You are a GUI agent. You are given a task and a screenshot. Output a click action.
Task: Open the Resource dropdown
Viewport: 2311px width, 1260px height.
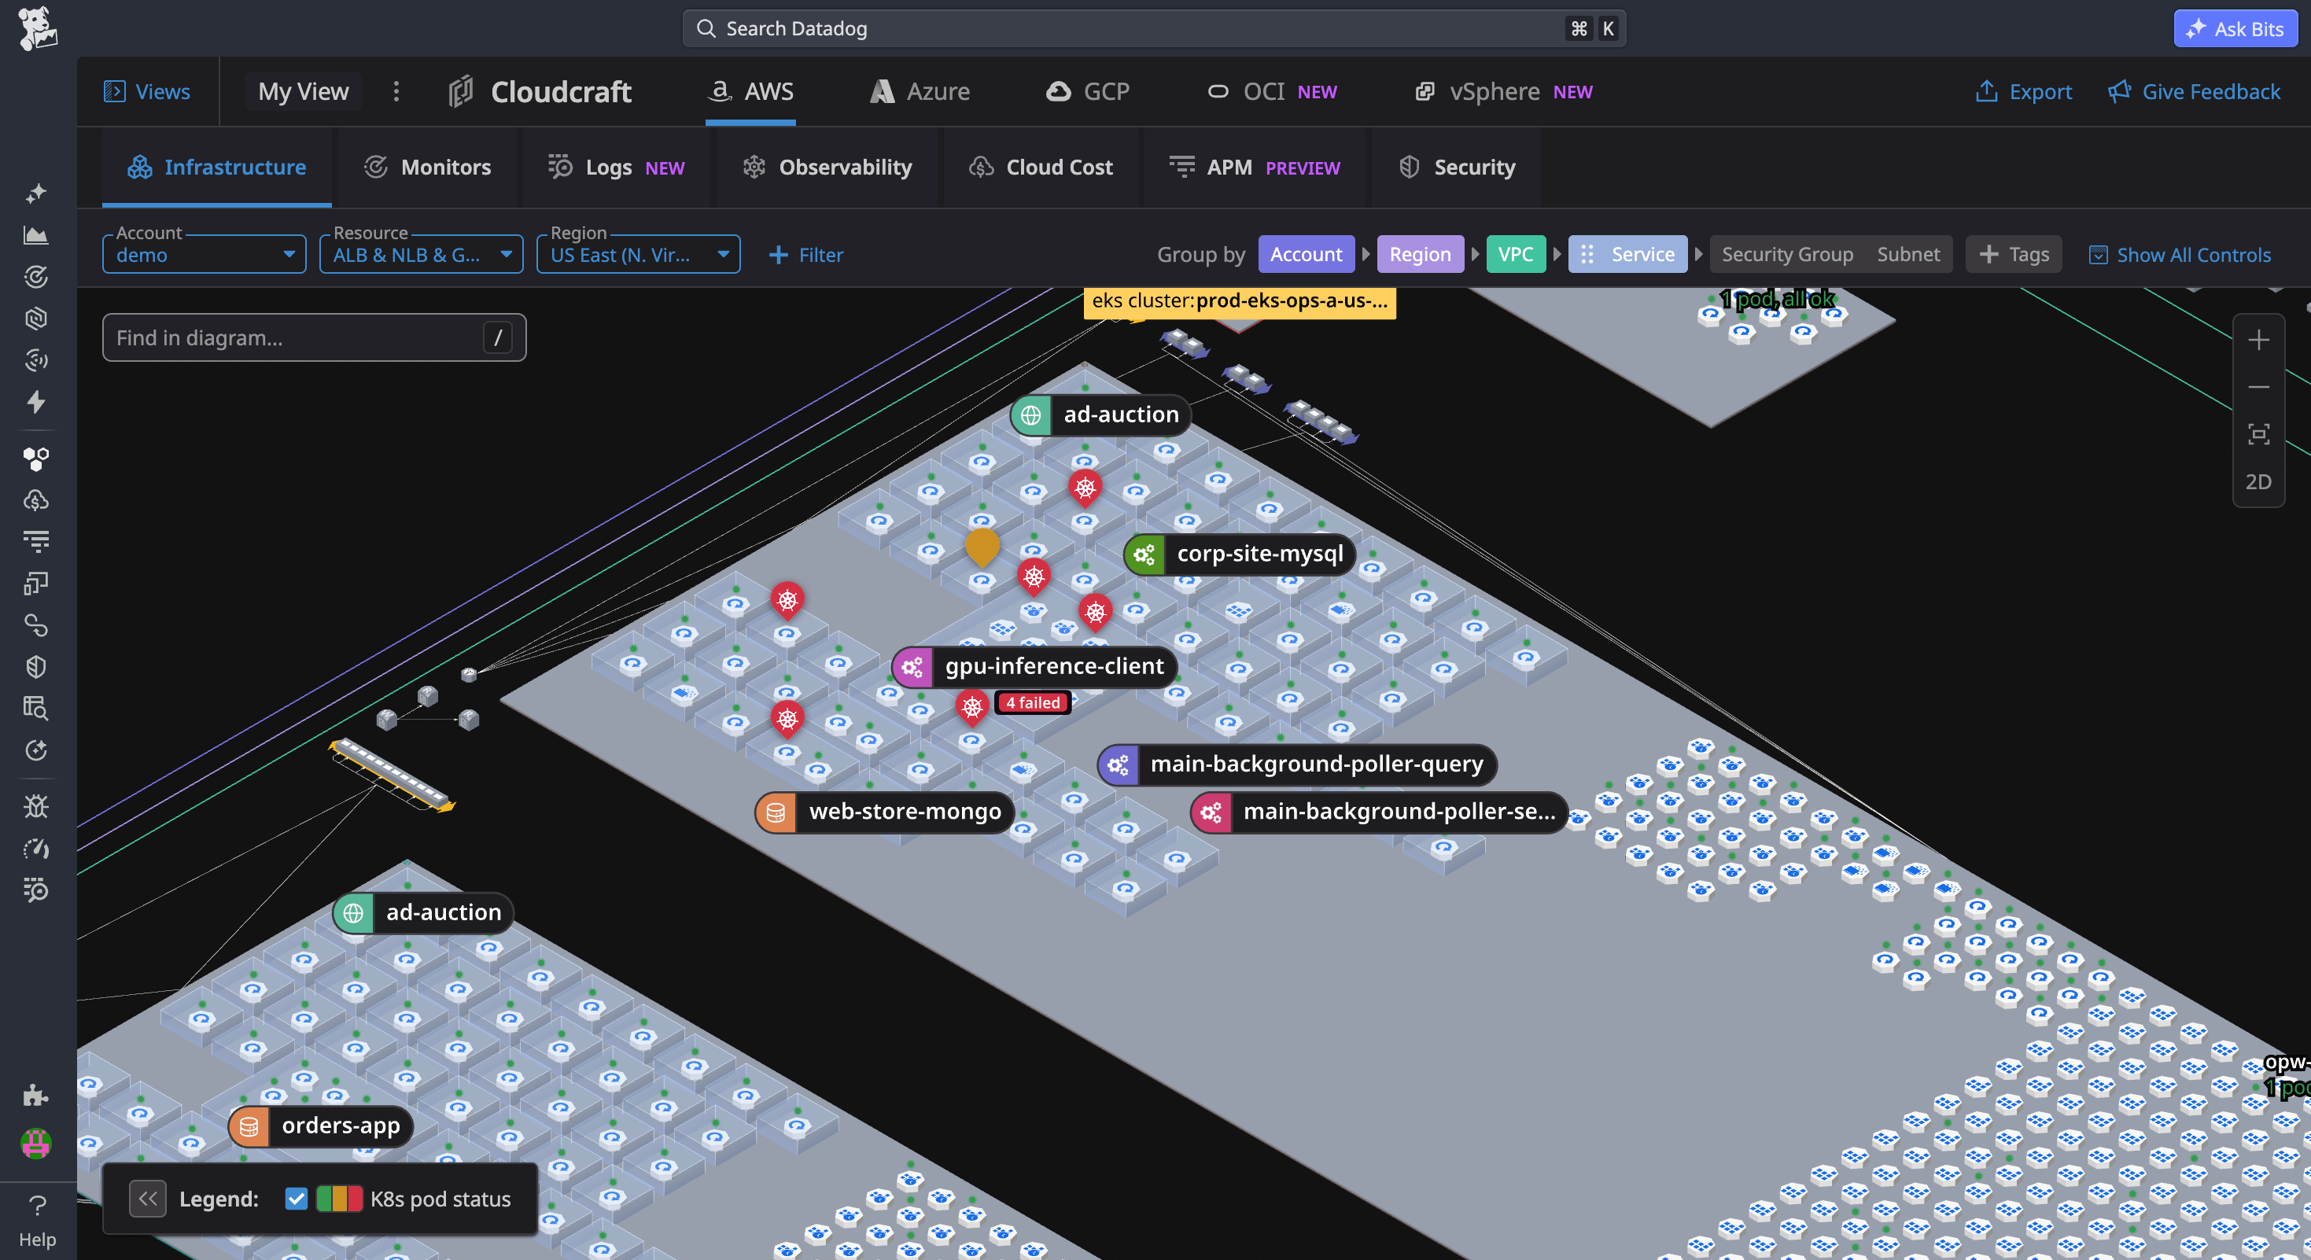tap(422, 254)
